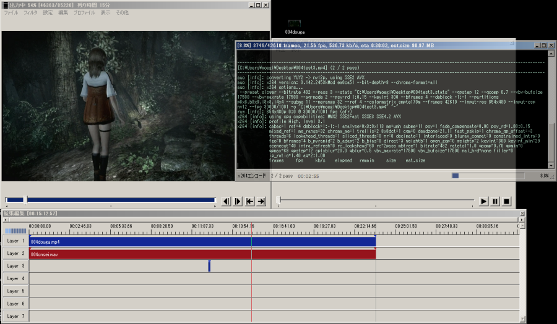Viewport: 557px width, 324px height.
Task: Close the x264 encode console window
Action: pos(551,45)
